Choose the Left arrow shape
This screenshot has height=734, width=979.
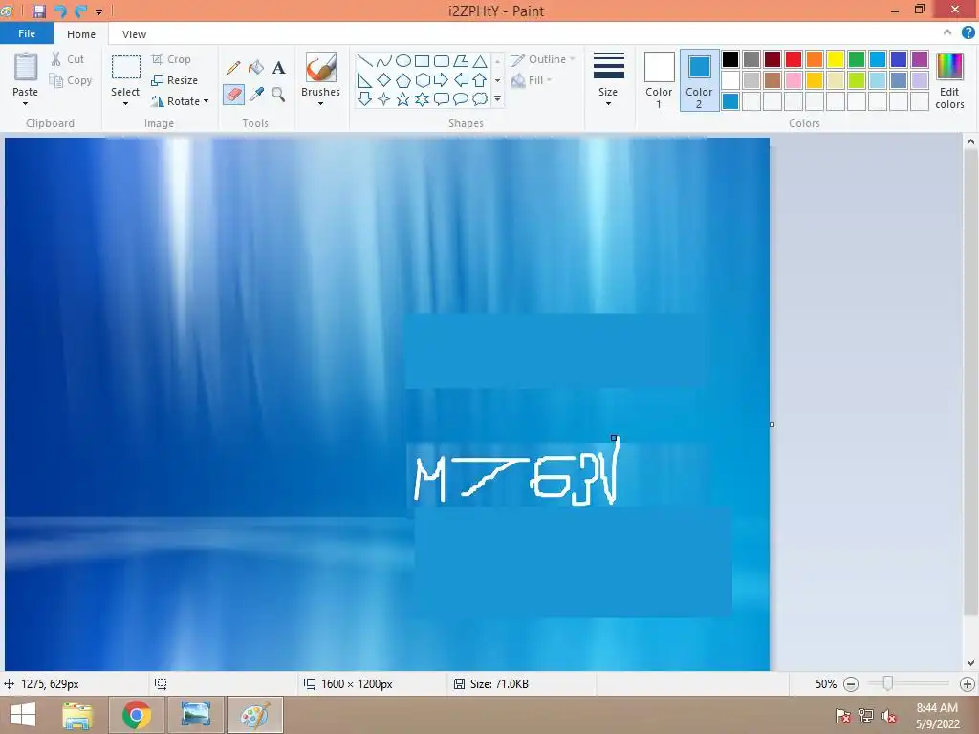[461, 80]
